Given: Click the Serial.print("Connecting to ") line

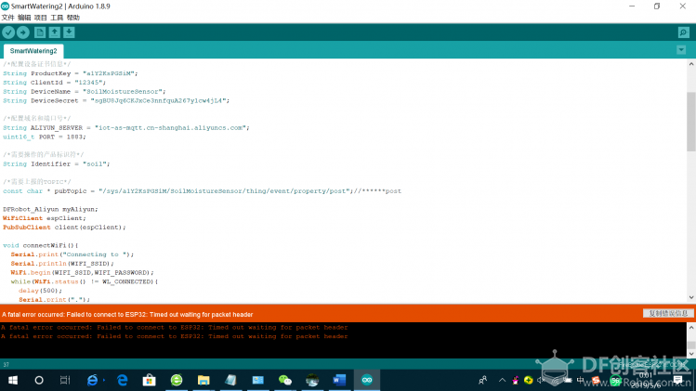Looking at the screenshot, I should tap(72, 254).
